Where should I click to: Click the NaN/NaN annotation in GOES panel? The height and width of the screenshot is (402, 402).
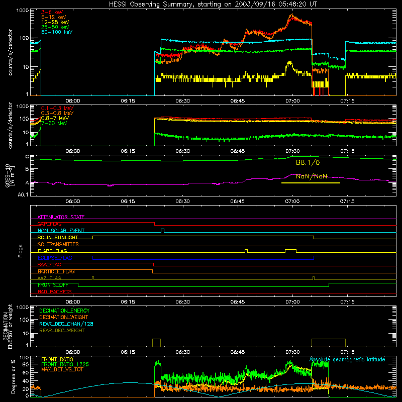click(x=312, y=176)
